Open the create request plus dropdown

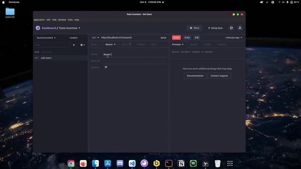(82, 45)
